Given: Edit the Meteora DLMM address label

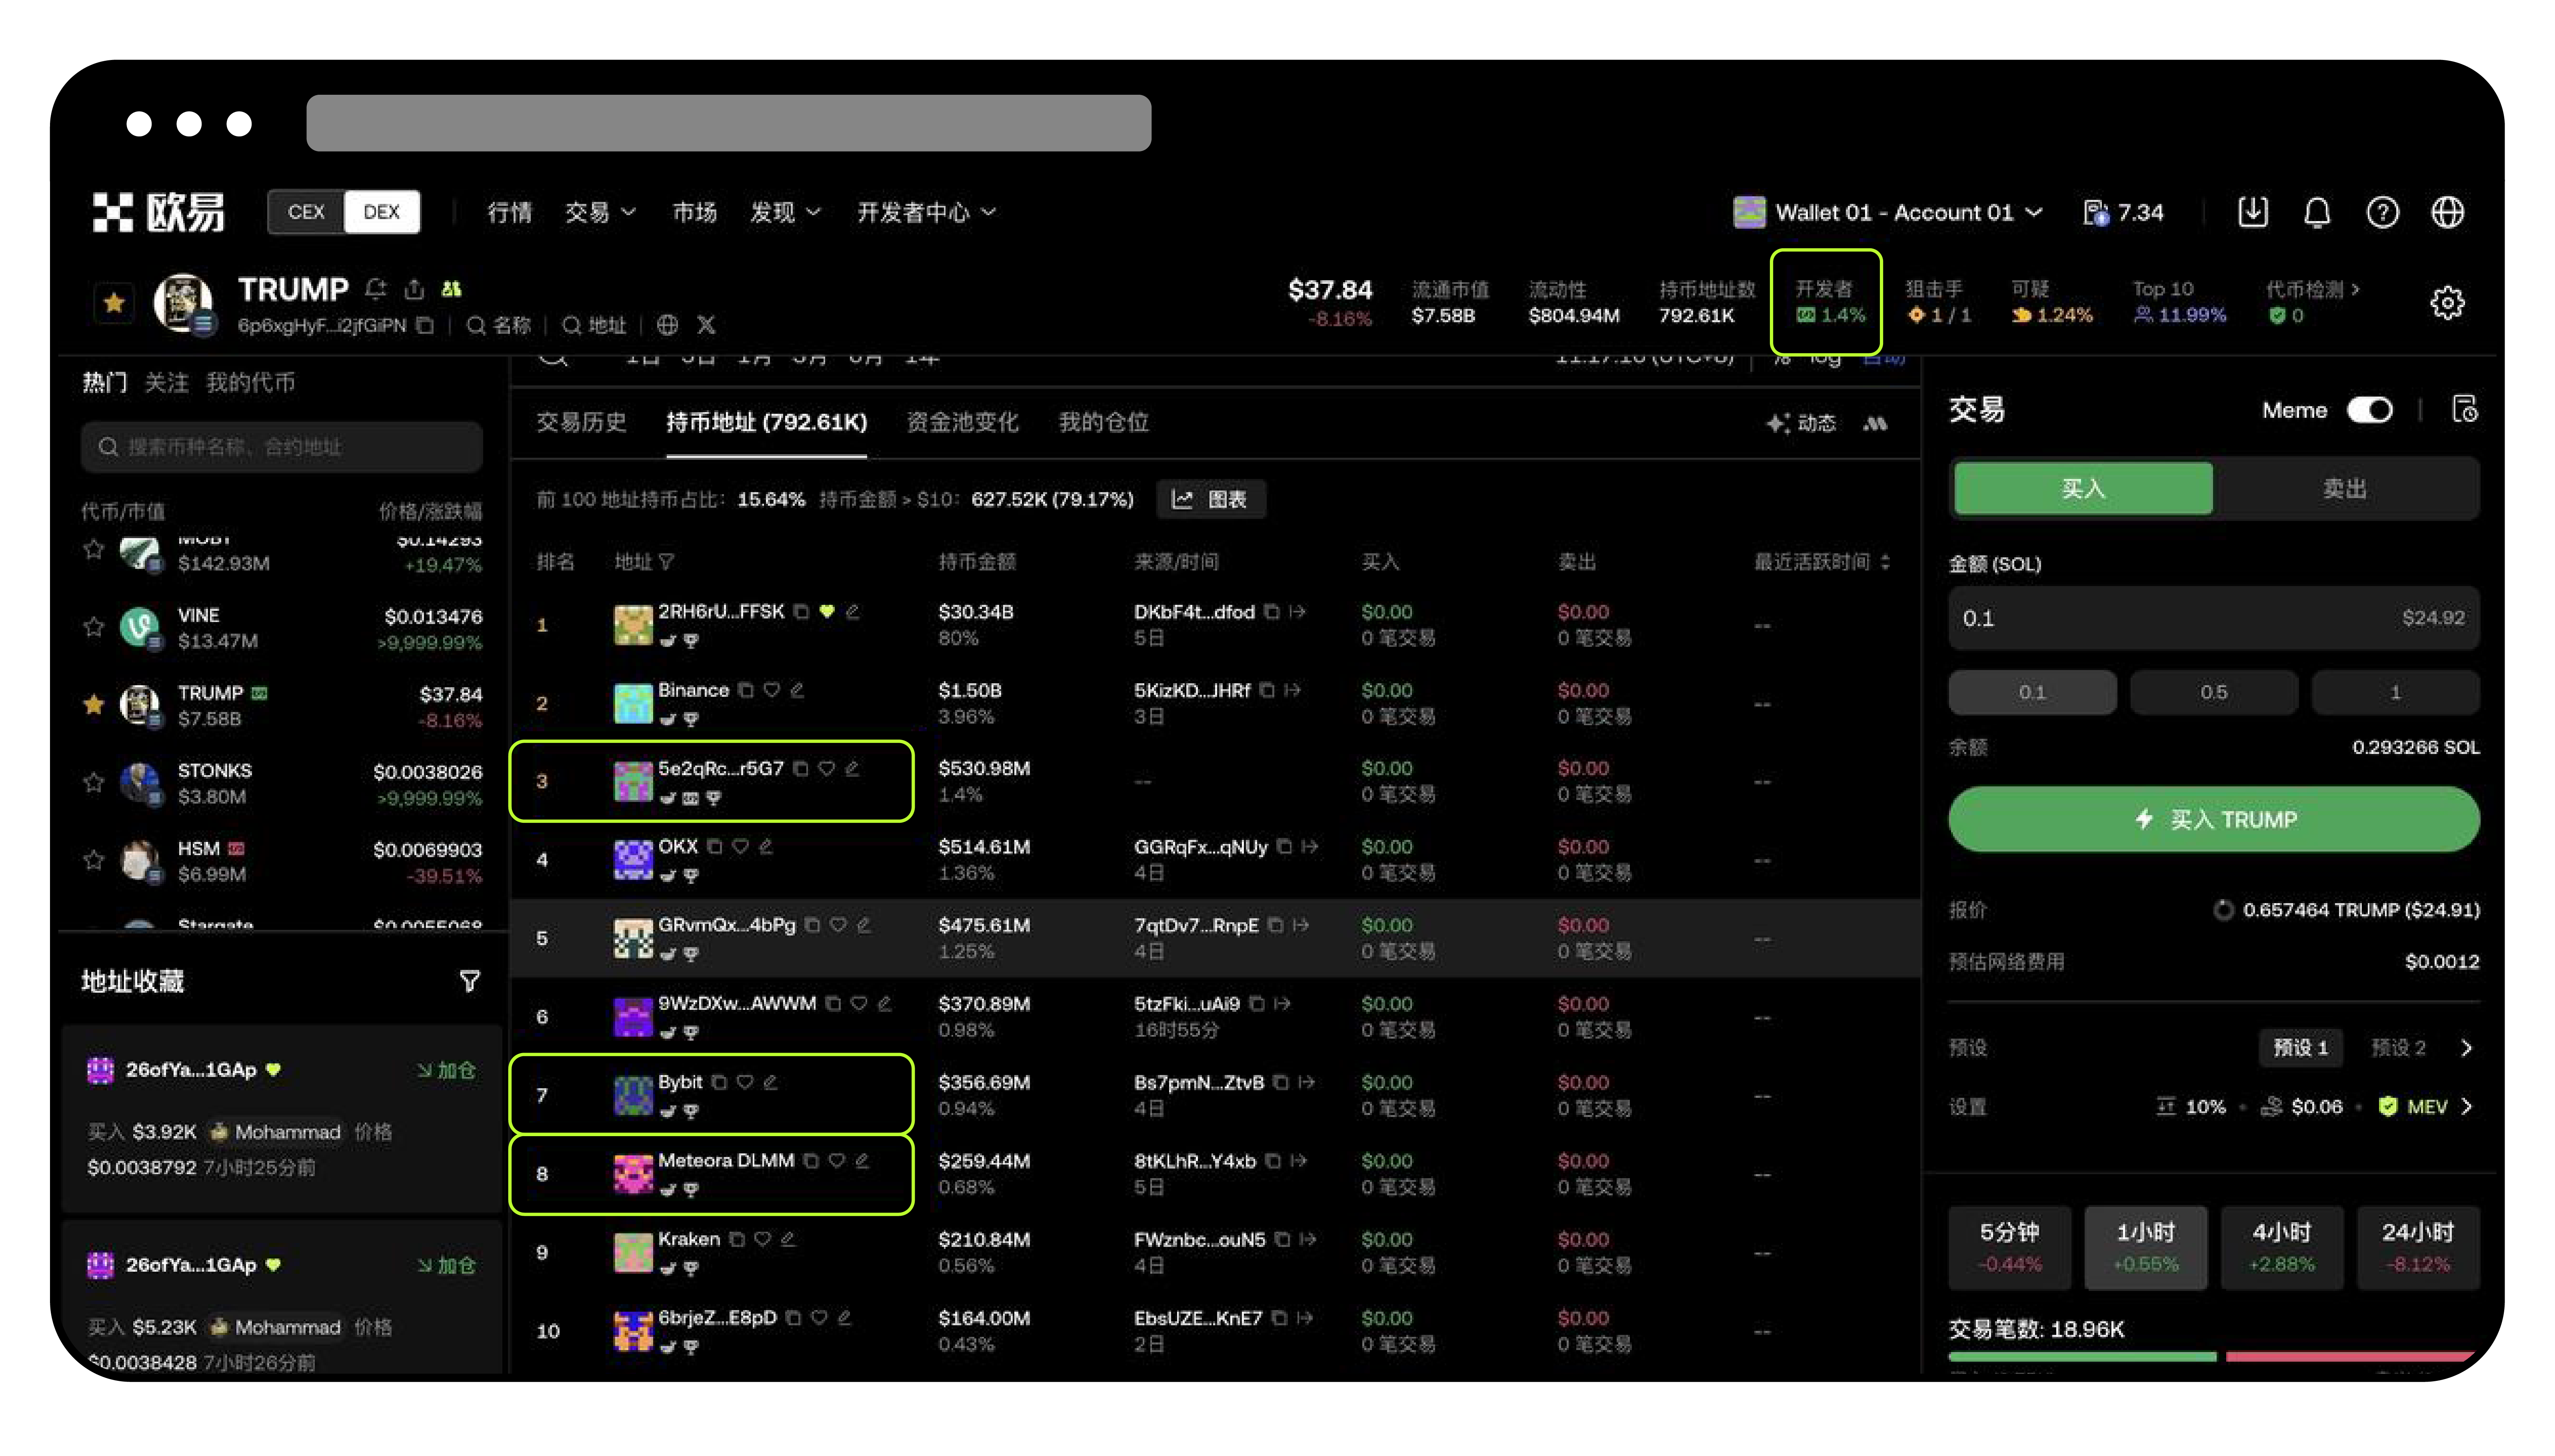Looking at the screenshot, I should tap(862, 1160).
